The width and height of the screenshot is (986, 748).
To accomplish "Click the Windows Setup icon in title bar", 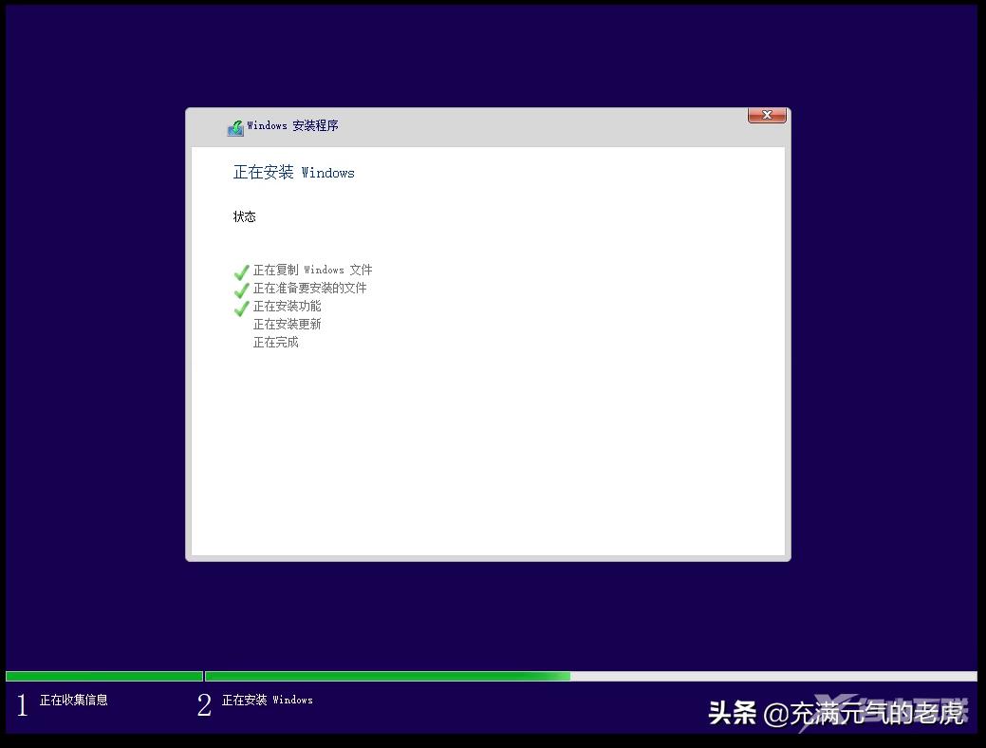I will [235, 128].
